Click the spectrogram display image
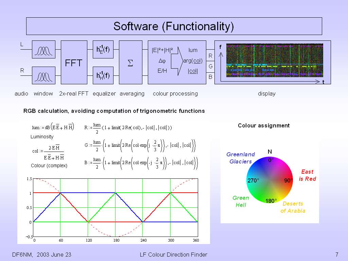Viewport: 348px width, 261px height. click(274, 60)
